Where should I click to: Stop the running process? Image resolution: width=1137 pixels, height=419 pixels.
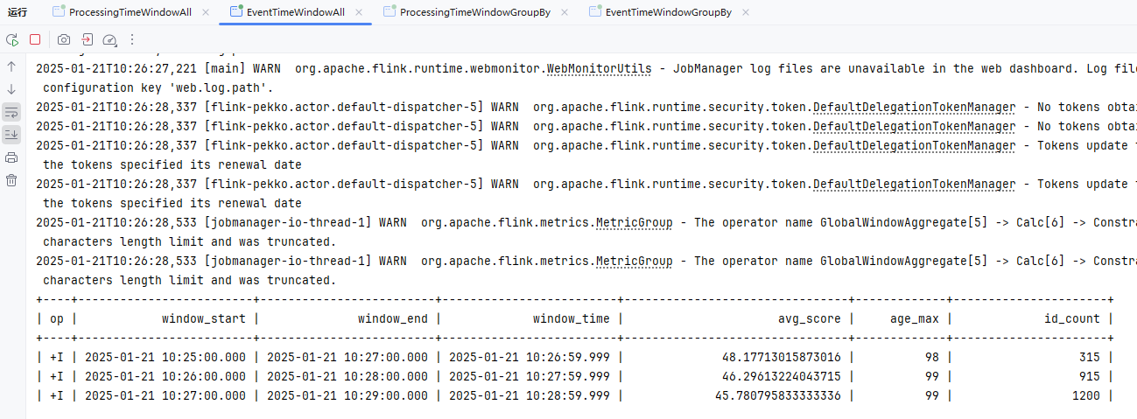[x=35, y=39]
